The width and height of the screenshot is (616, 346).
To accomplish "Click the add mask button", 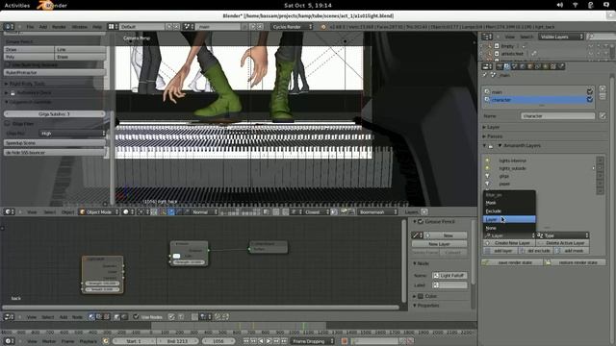I will tap(572, 251).
